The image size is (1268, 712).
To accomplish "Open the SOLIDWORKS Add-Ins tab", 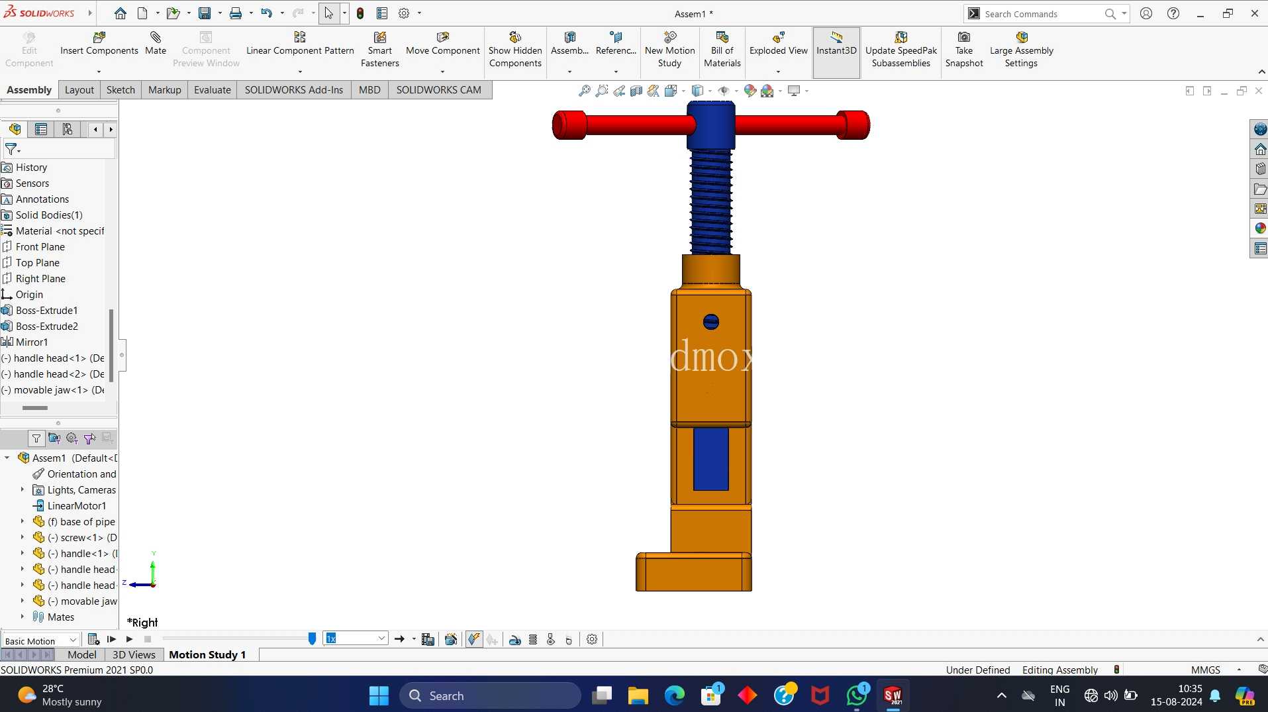I will (x=294, y=90).
